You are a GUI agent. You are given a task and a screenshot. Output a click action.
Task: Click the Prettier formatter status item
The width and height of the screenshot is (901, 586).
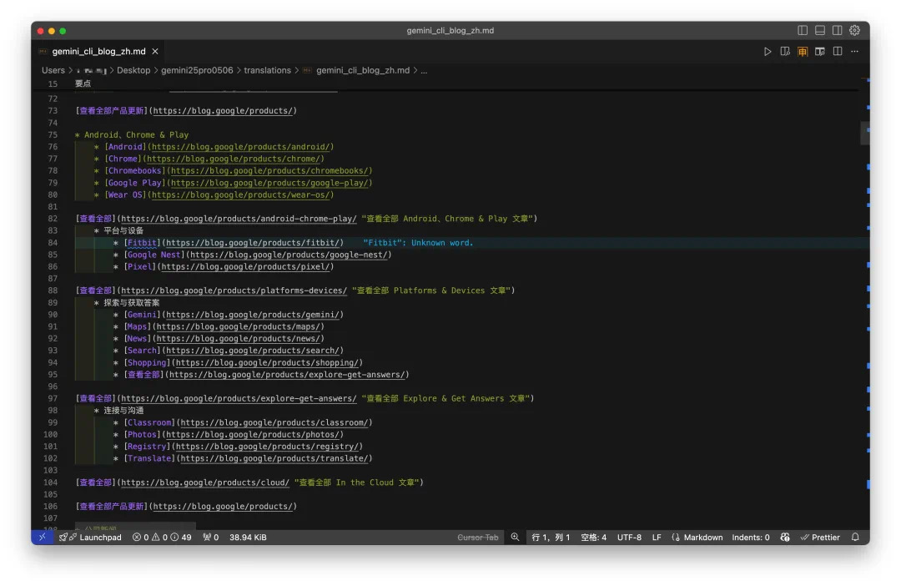tap(820, 537)
